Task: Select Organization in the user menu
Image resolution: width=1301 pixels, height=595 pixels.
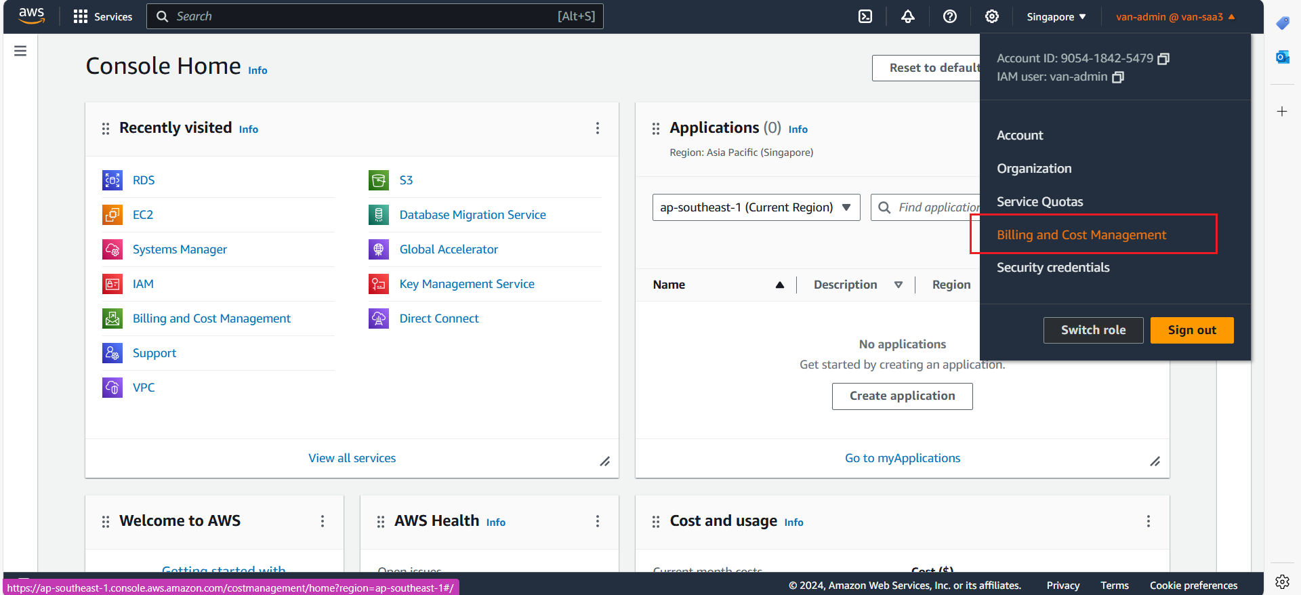Action: pos(1034,169)
